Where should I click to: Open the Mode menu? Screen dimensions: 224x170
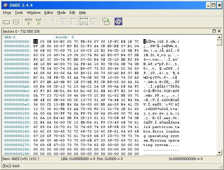[x=61, y=13]
